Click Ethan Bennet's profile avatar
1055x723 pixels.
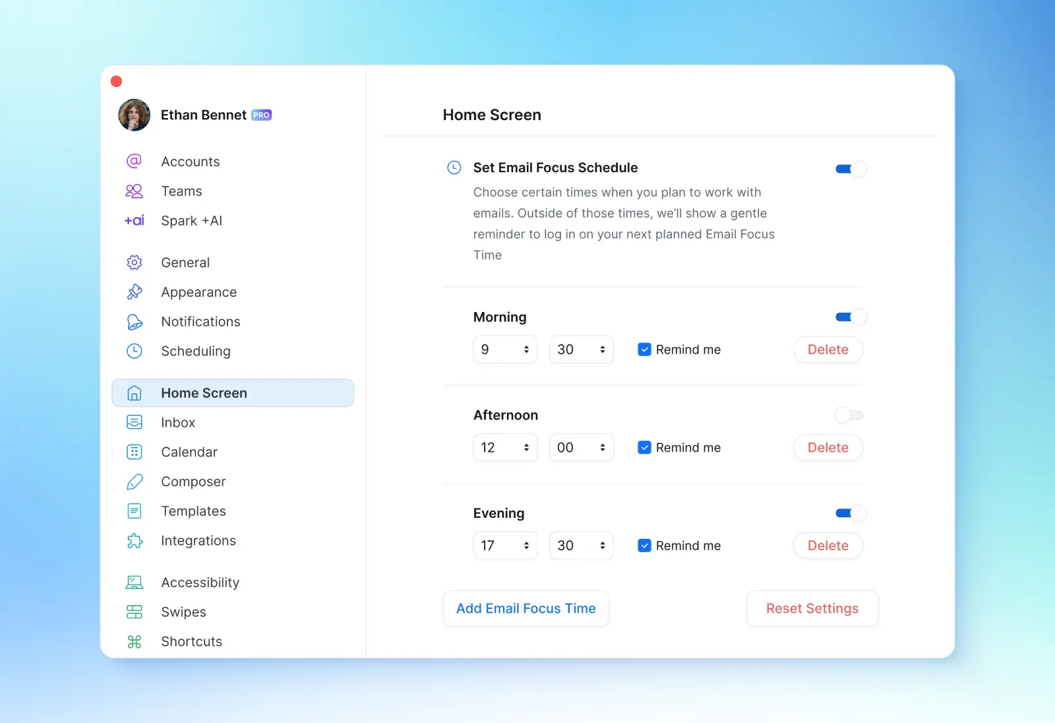click(135, 115)
